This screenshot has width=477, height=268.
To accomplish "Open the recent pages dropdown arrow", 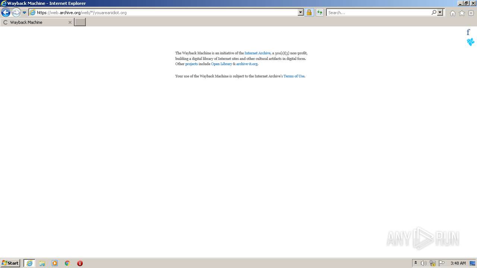I will coord(25,13).
